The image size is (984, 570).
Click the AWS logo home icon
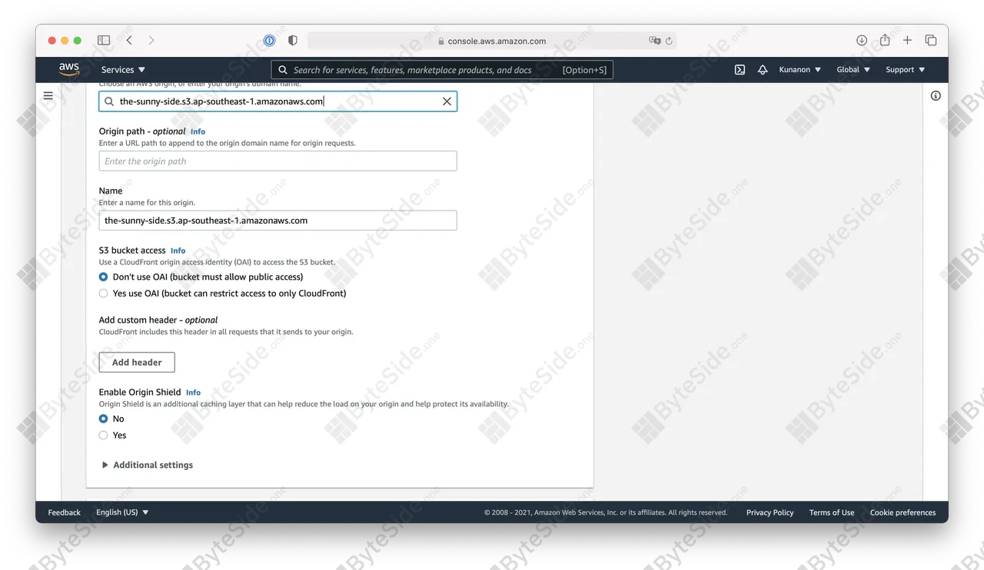point(69,69)
